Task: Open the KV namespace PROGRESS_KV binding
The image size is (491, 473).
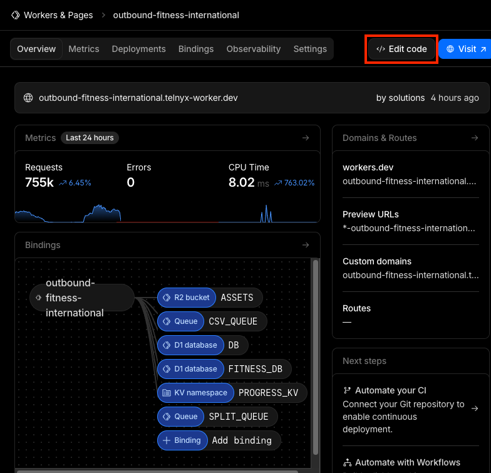Action: coord(232,393)
